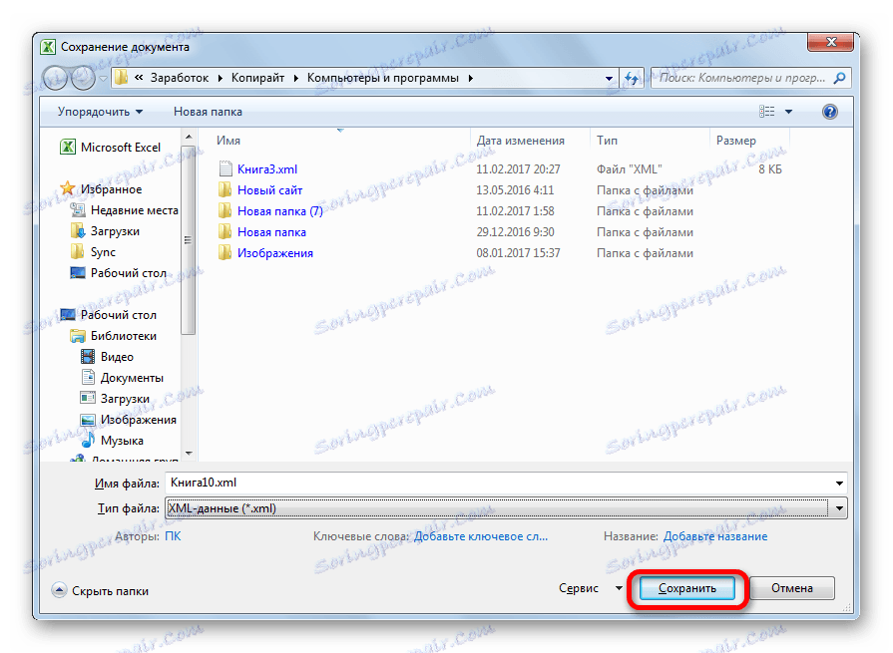Viewport: 893px width, 653px height.
Task: Open the Сервис tools dropdown
Action: [x=590, y=588]
